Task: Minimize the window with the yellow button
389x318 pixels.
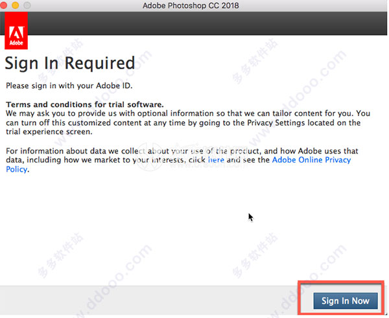Action: 16,5
